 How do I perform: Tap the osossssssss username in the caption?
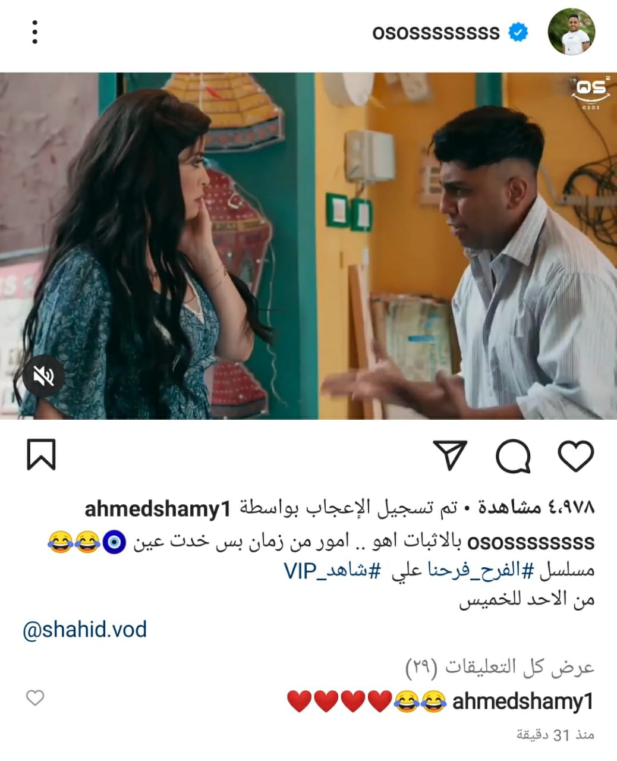[531, 542]
